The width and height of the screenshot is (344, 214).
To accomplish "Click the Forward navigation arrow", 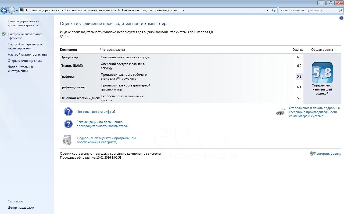I will point(12,10).
